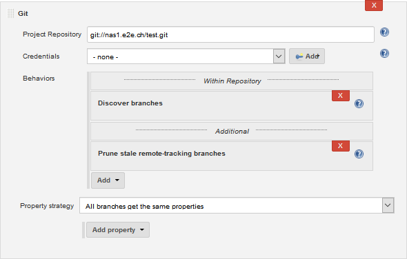Open help icon beside Credentials row
Viewport: 407px width, 259px height.
tap(384, 54)
